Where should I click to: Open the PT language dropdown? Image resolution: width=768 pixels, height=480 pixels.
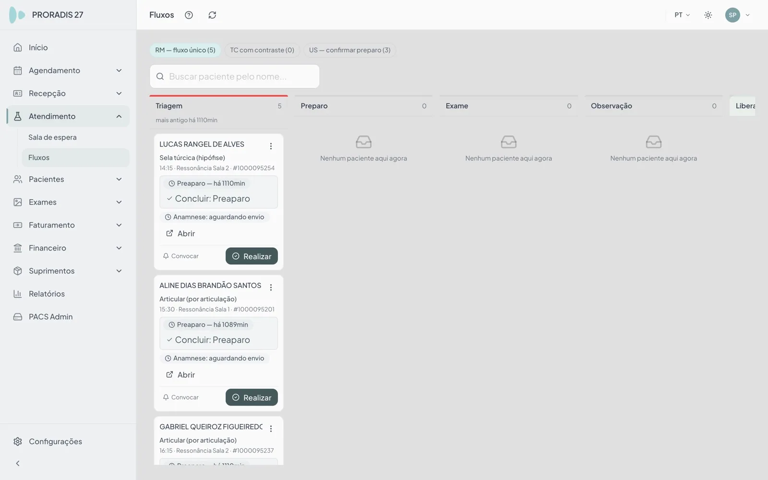pos(682,15)
